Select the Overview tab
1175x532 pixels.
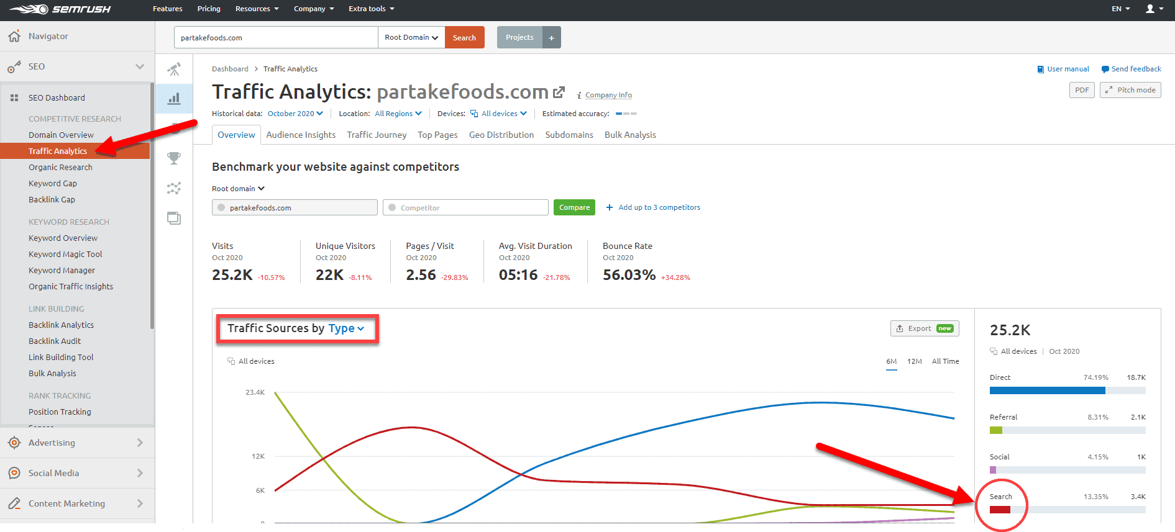pyautogui.click(x=236, y=135)
